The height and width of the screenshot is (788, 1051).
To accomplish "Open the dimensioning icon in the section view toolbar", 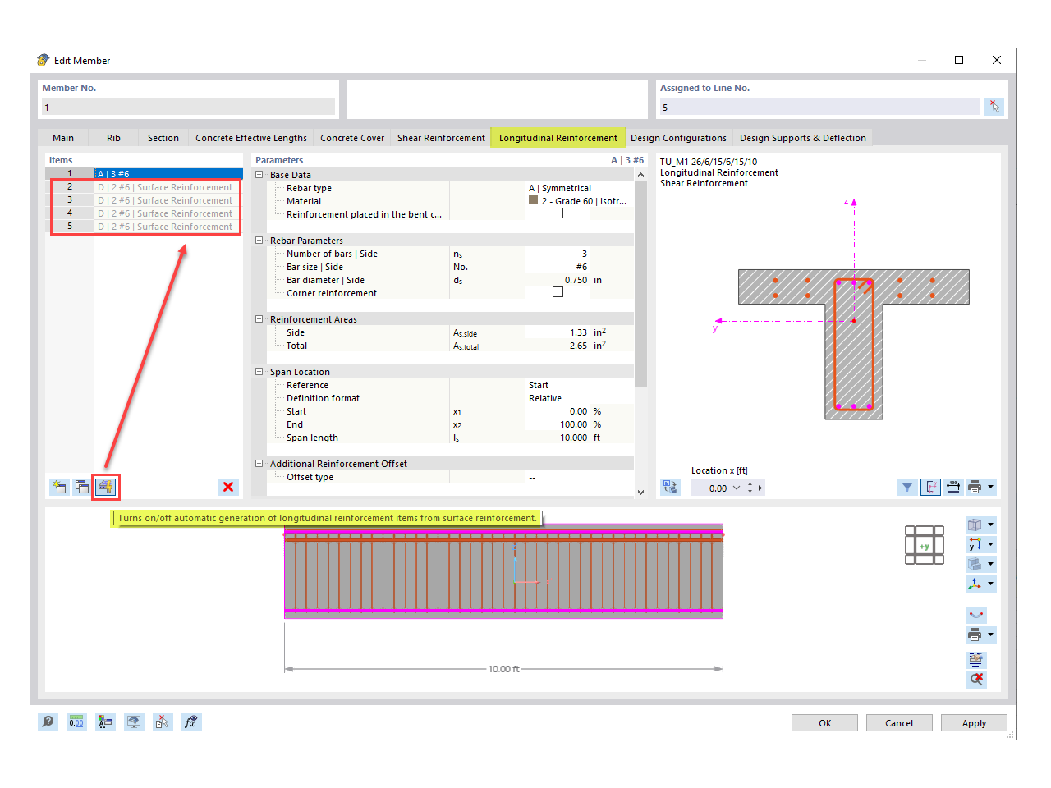I will pyautogui.click(x=954, y=487).
